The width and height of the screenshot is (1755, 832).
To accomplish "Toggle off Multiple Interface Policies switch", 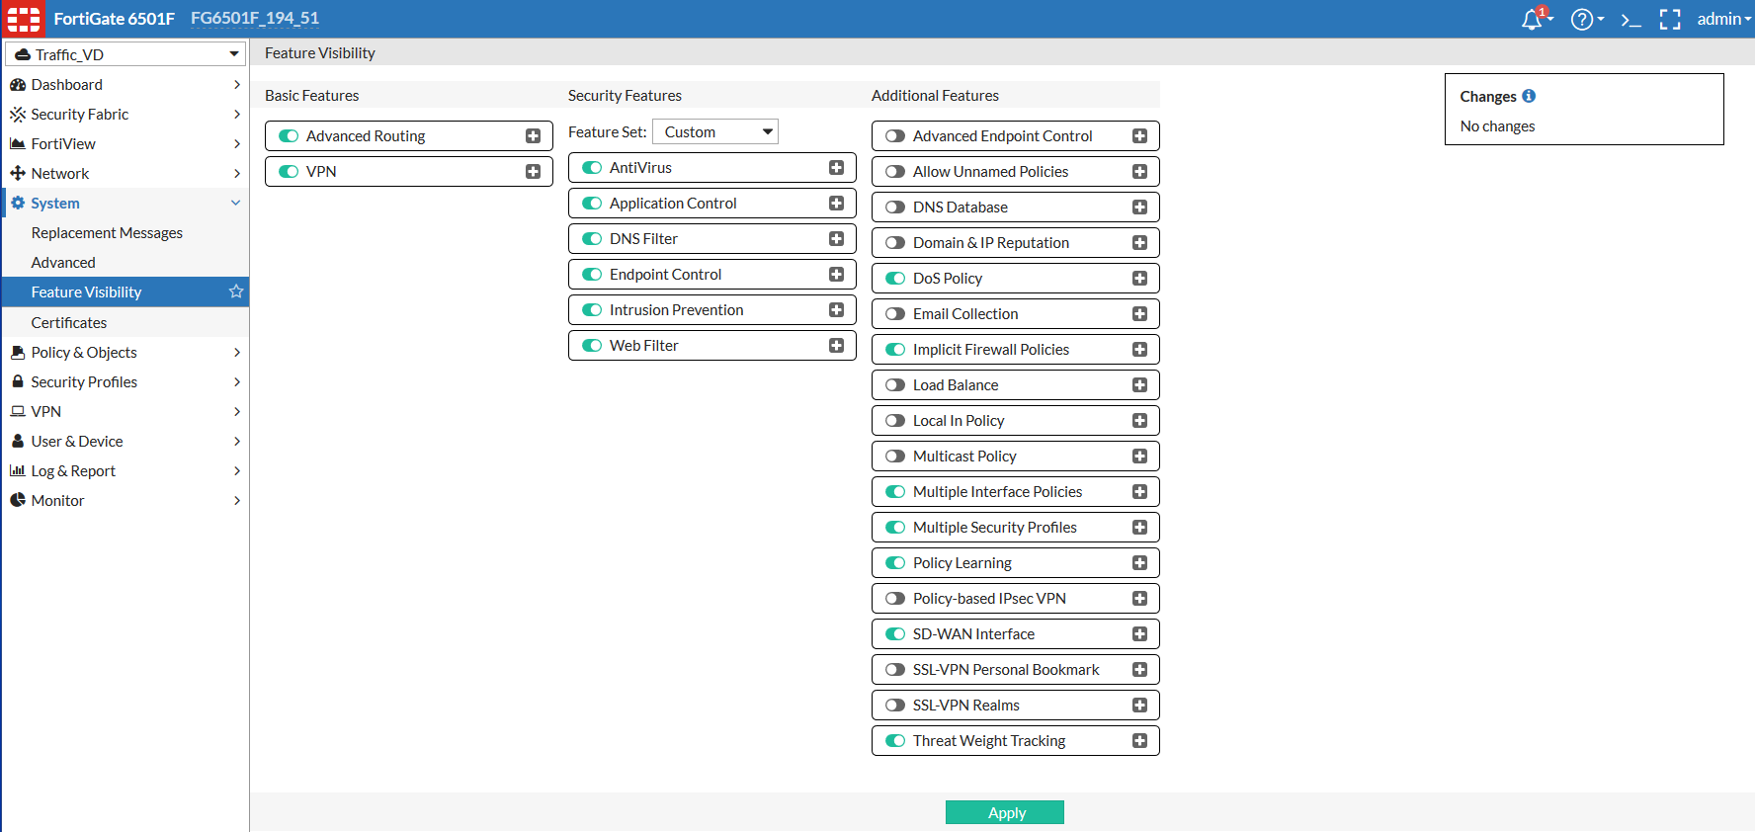I will tap(895, 492).
